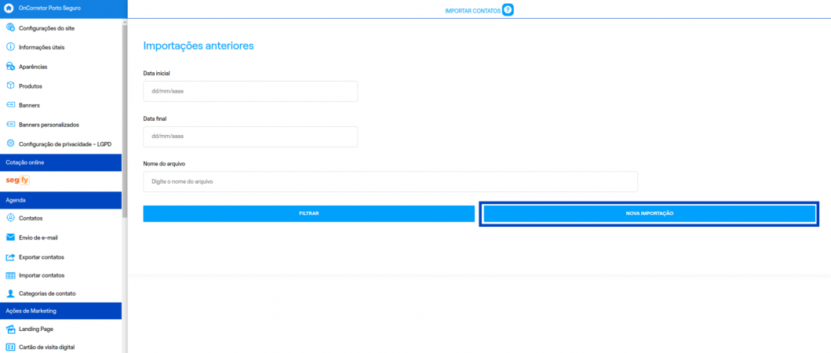This screenshot has height=353, width=831.
Task: Click the Aparências paint icon
Action: 10,66
